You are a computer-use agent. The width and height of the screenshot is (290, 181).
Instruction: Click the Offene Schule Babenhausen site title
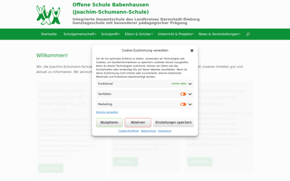click(111, 8)
